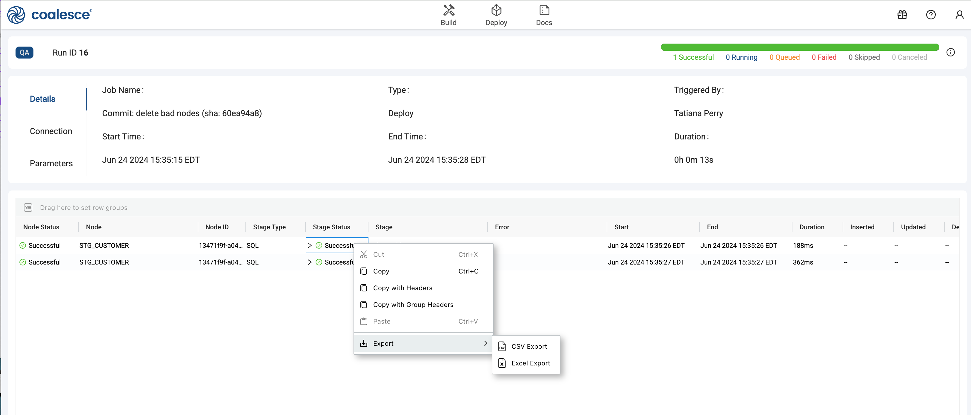Click stage status check icon in 362ms row
Screen dimensions: 971x415
click(x=319, y=262)
